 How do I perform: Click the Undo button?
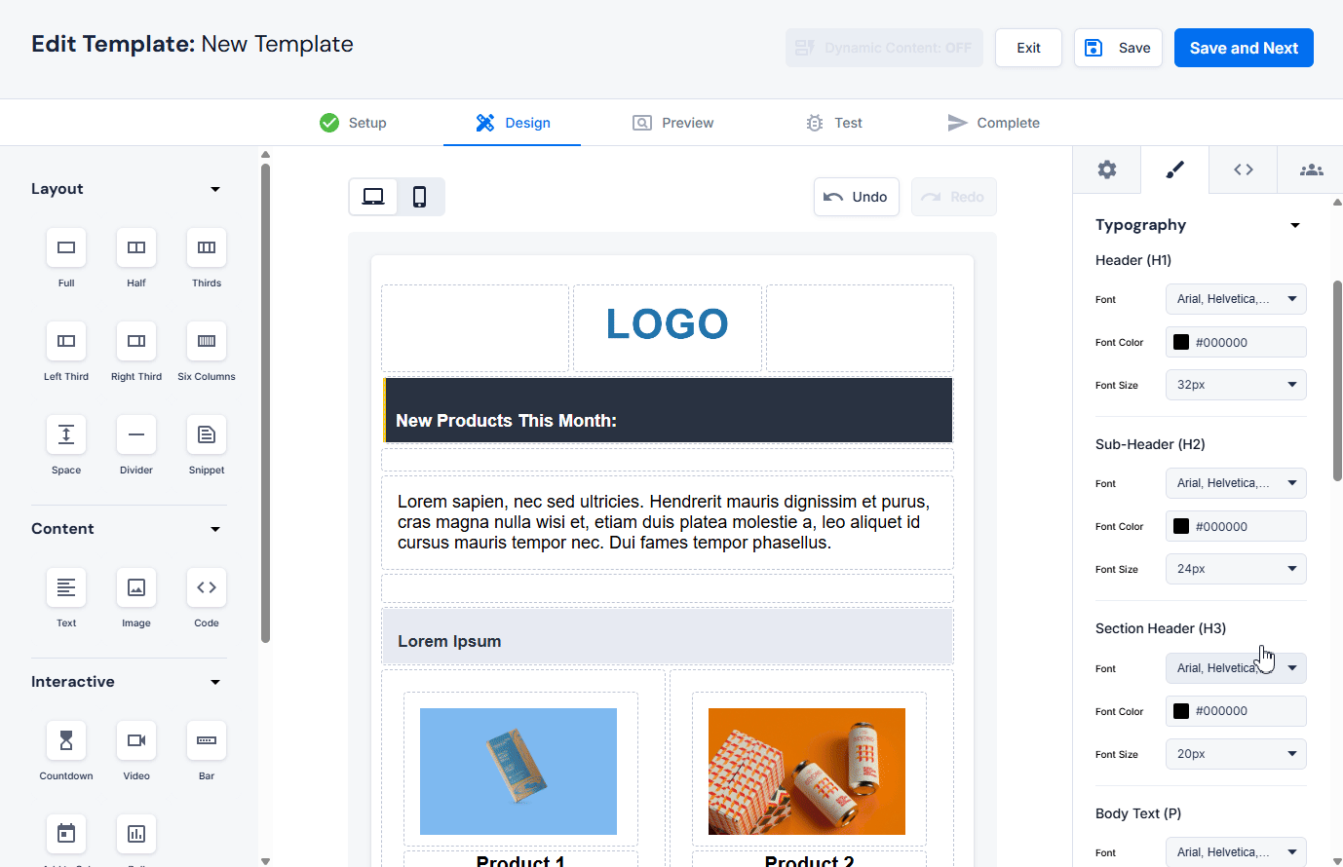coord(856,197)
